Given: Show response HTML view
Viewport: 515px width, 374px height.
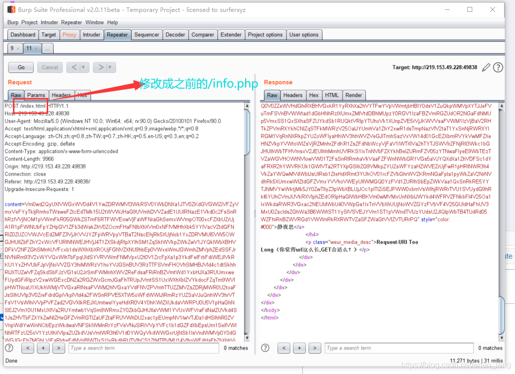Looking at the screenshot, I should coord(332,95).
